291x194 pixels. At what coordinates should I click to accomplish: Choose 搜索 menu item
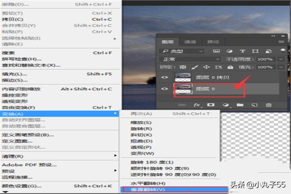click(59, 53)
